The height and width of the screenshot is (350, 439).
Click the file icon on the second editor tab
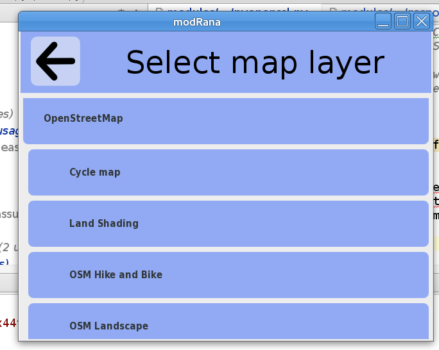click(x=332, y=8)
